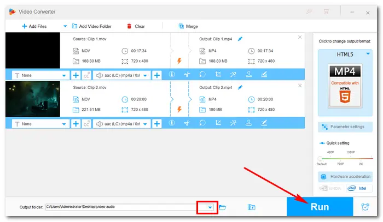Screen dimensions: 383x222
Task: Apply effects wand to Clip 1
Action: coord(233,75)
